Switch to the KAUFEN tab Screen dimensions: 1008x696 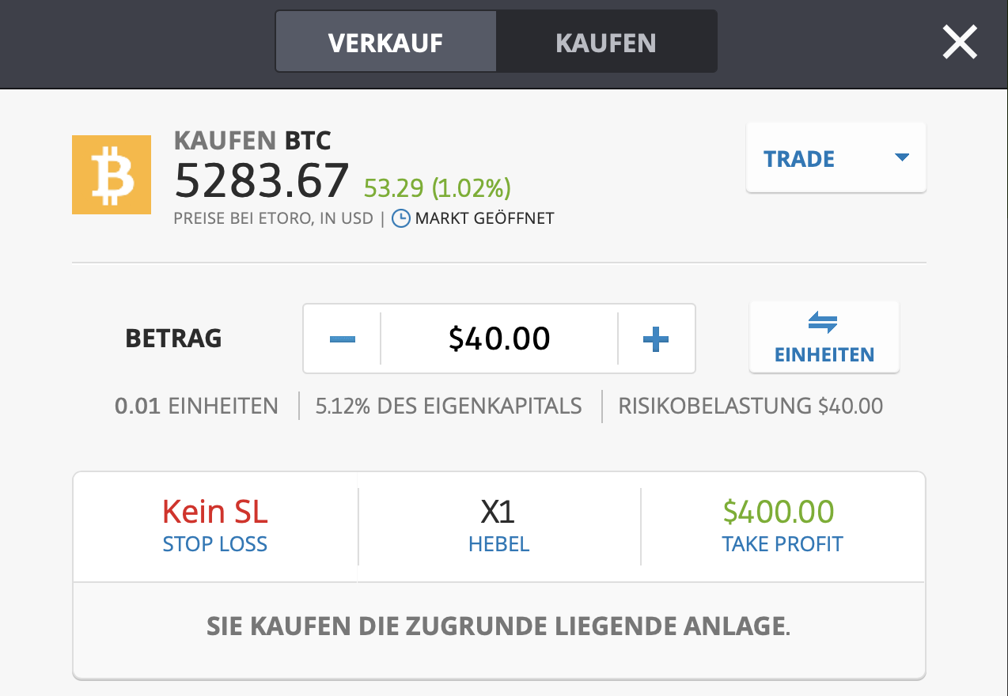click(x=606, y=42)
